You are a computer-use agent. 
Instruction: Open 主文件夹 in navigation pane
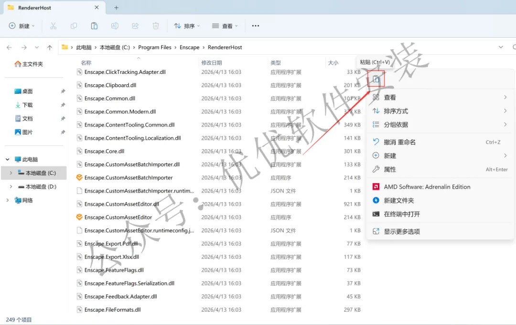(29, 64)
